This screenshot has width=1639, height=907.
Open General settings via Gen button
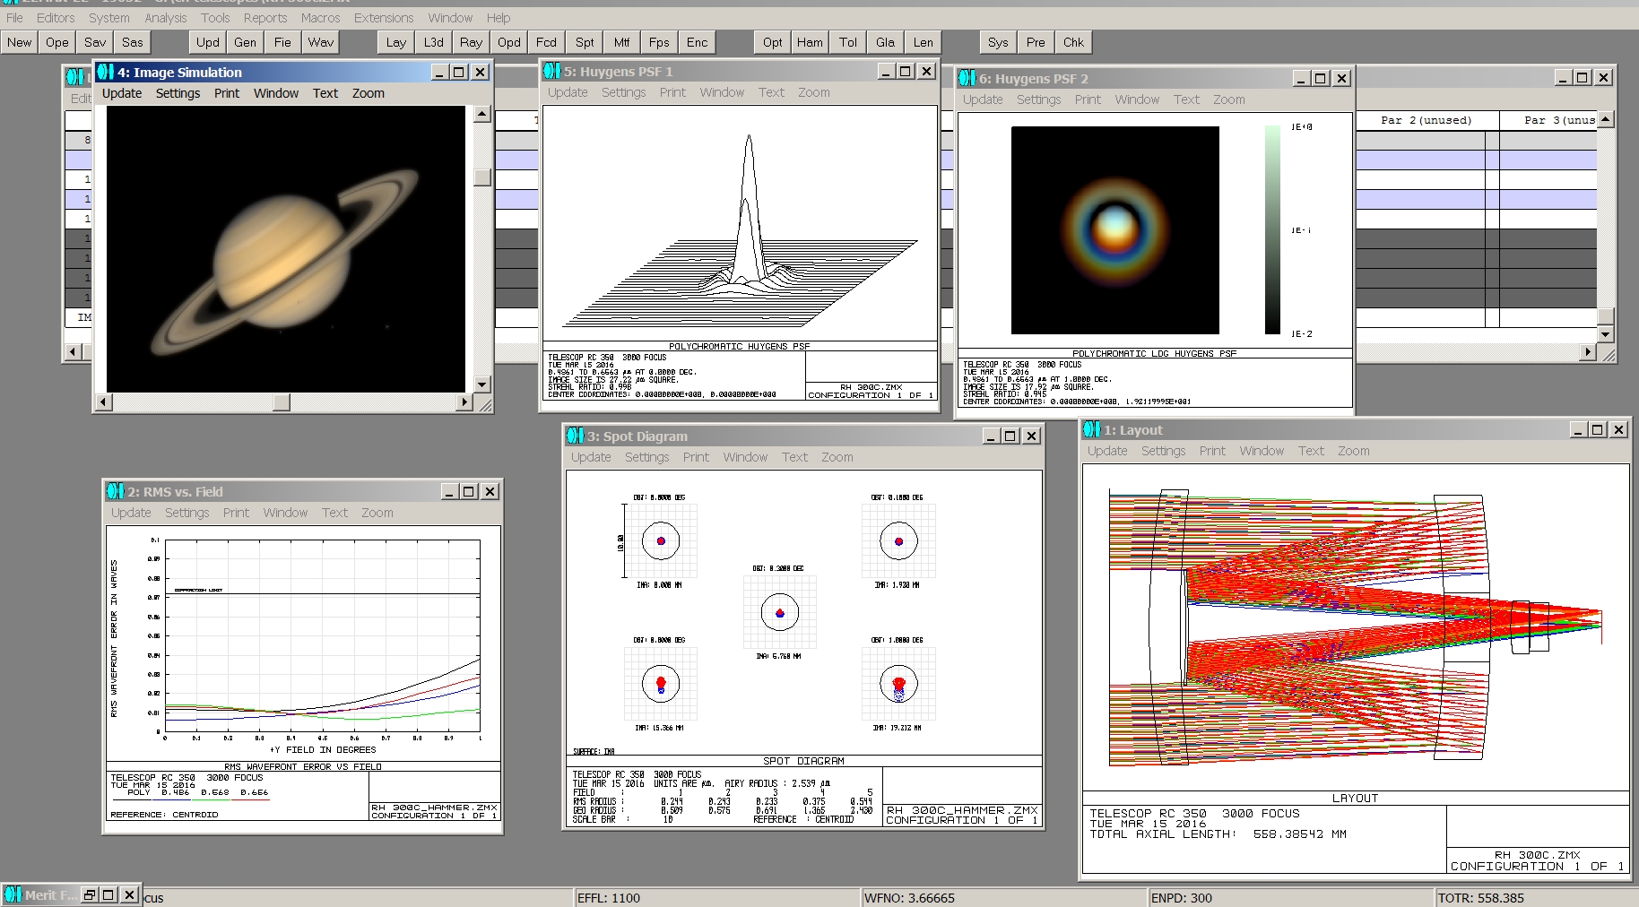[x=245, y=42]
